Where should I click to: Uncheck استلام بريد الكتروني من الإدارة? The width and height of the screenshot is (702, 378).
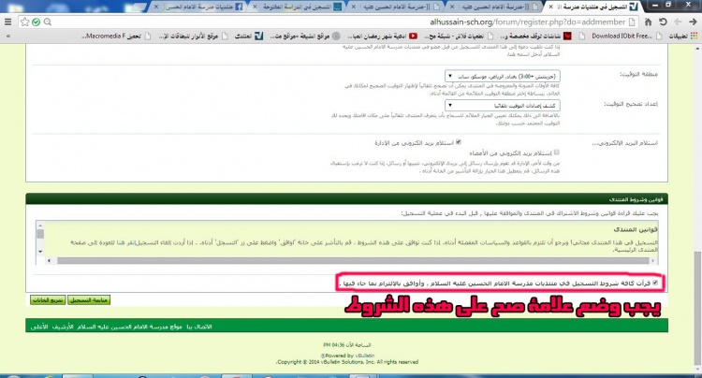pyautogui.click(x=459, y=142)
